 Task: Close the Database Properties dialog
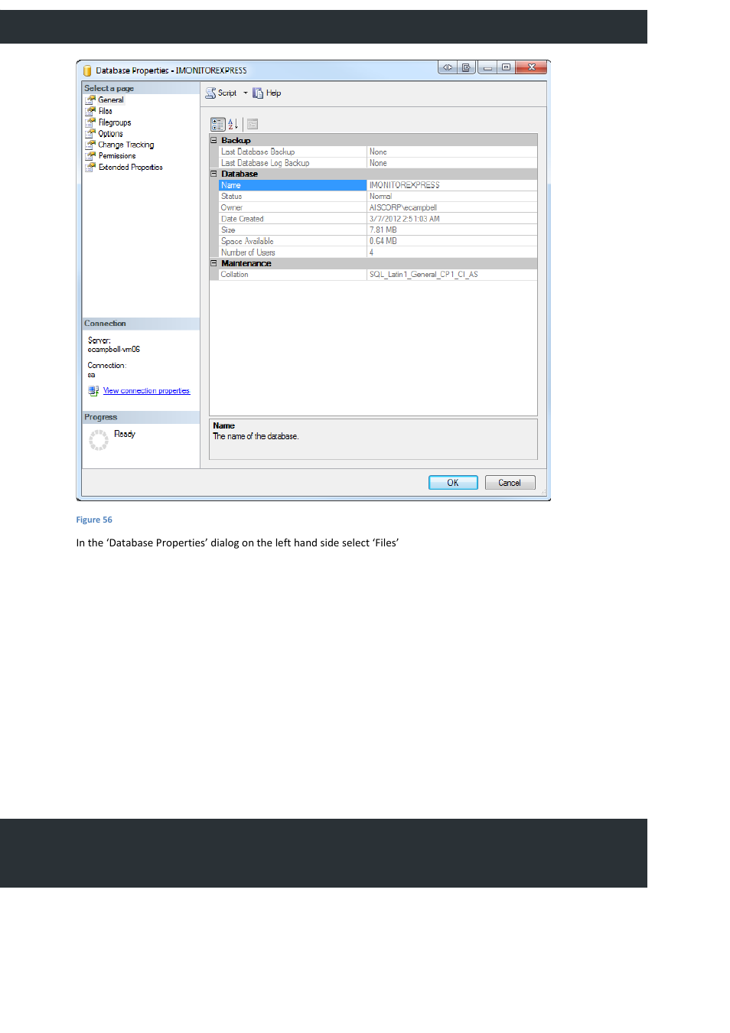[x=531, y=67]
